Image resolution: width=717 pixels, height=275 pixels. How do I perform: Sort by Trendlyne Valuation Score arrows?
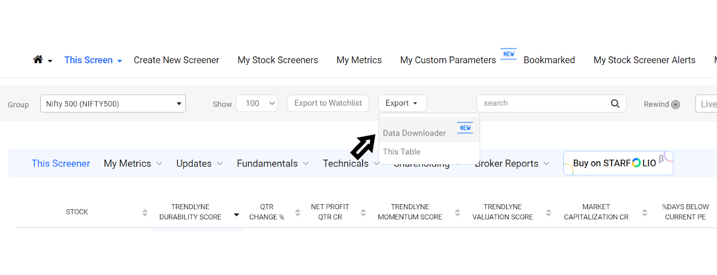549,213
